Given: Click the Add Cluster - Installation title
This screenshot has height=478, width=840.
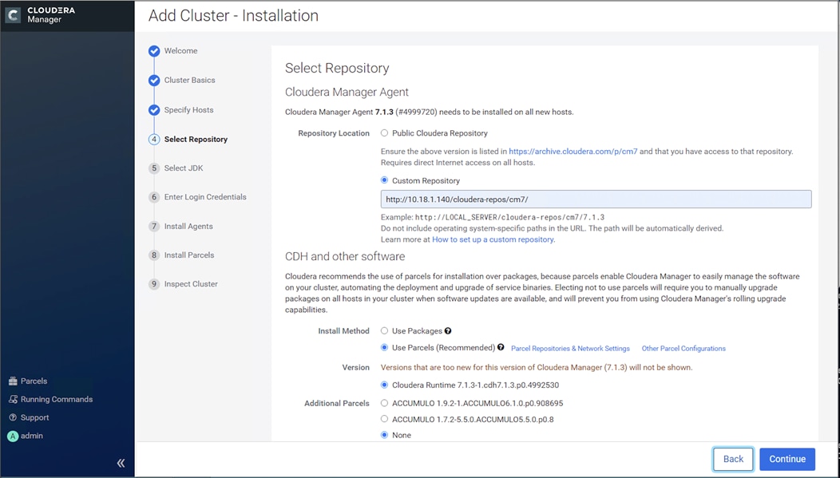Looking at the screenshot, I should click(x=234, y=15).
